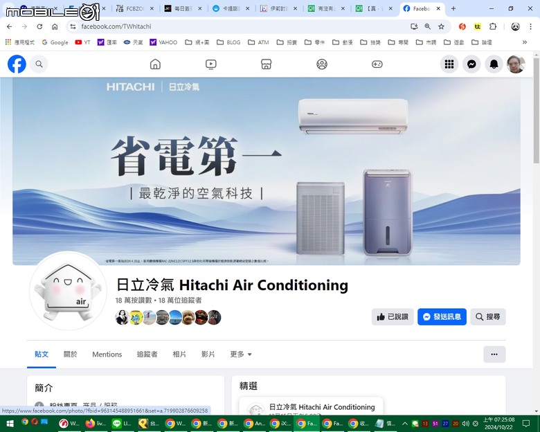Open the taskbar clock showing 2024/10/22

pos(498,424)
